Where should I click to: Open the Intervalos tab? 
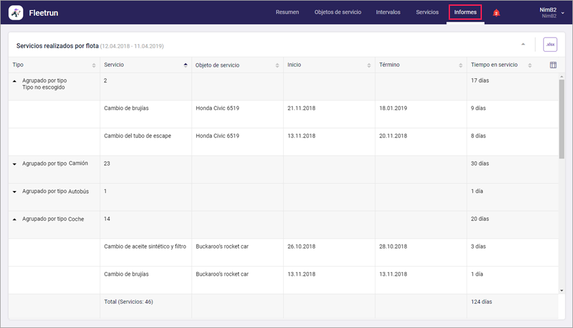click(388, 13)
